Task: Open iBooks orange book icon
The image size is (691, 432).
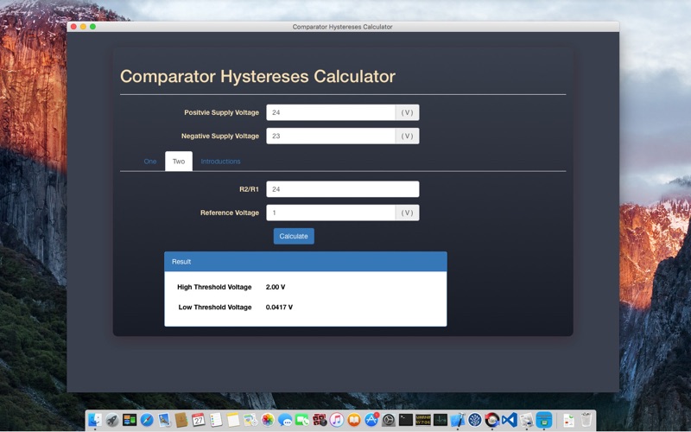Action: coord(354,420)
